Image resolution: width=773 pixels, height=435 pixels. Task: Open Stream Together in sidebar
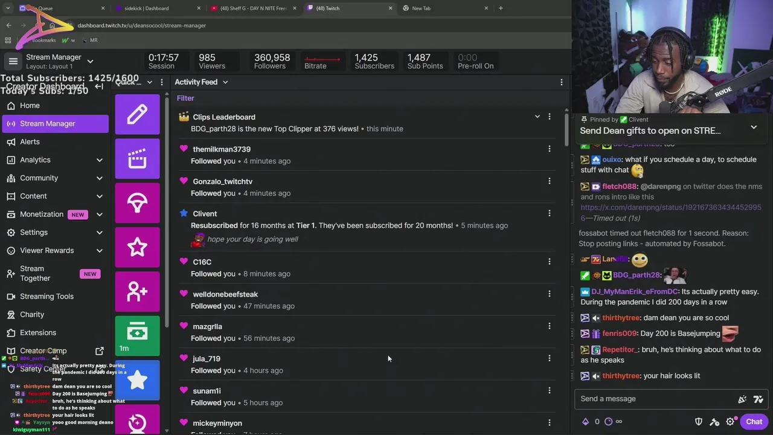(x=55, y=273)
